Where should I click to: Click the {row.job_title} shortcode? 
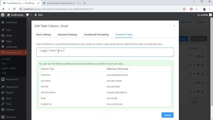(113, 87)
